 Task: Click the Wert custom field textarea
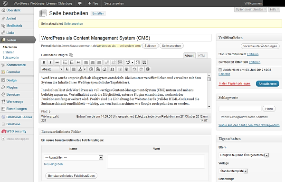tap(156, 162)
